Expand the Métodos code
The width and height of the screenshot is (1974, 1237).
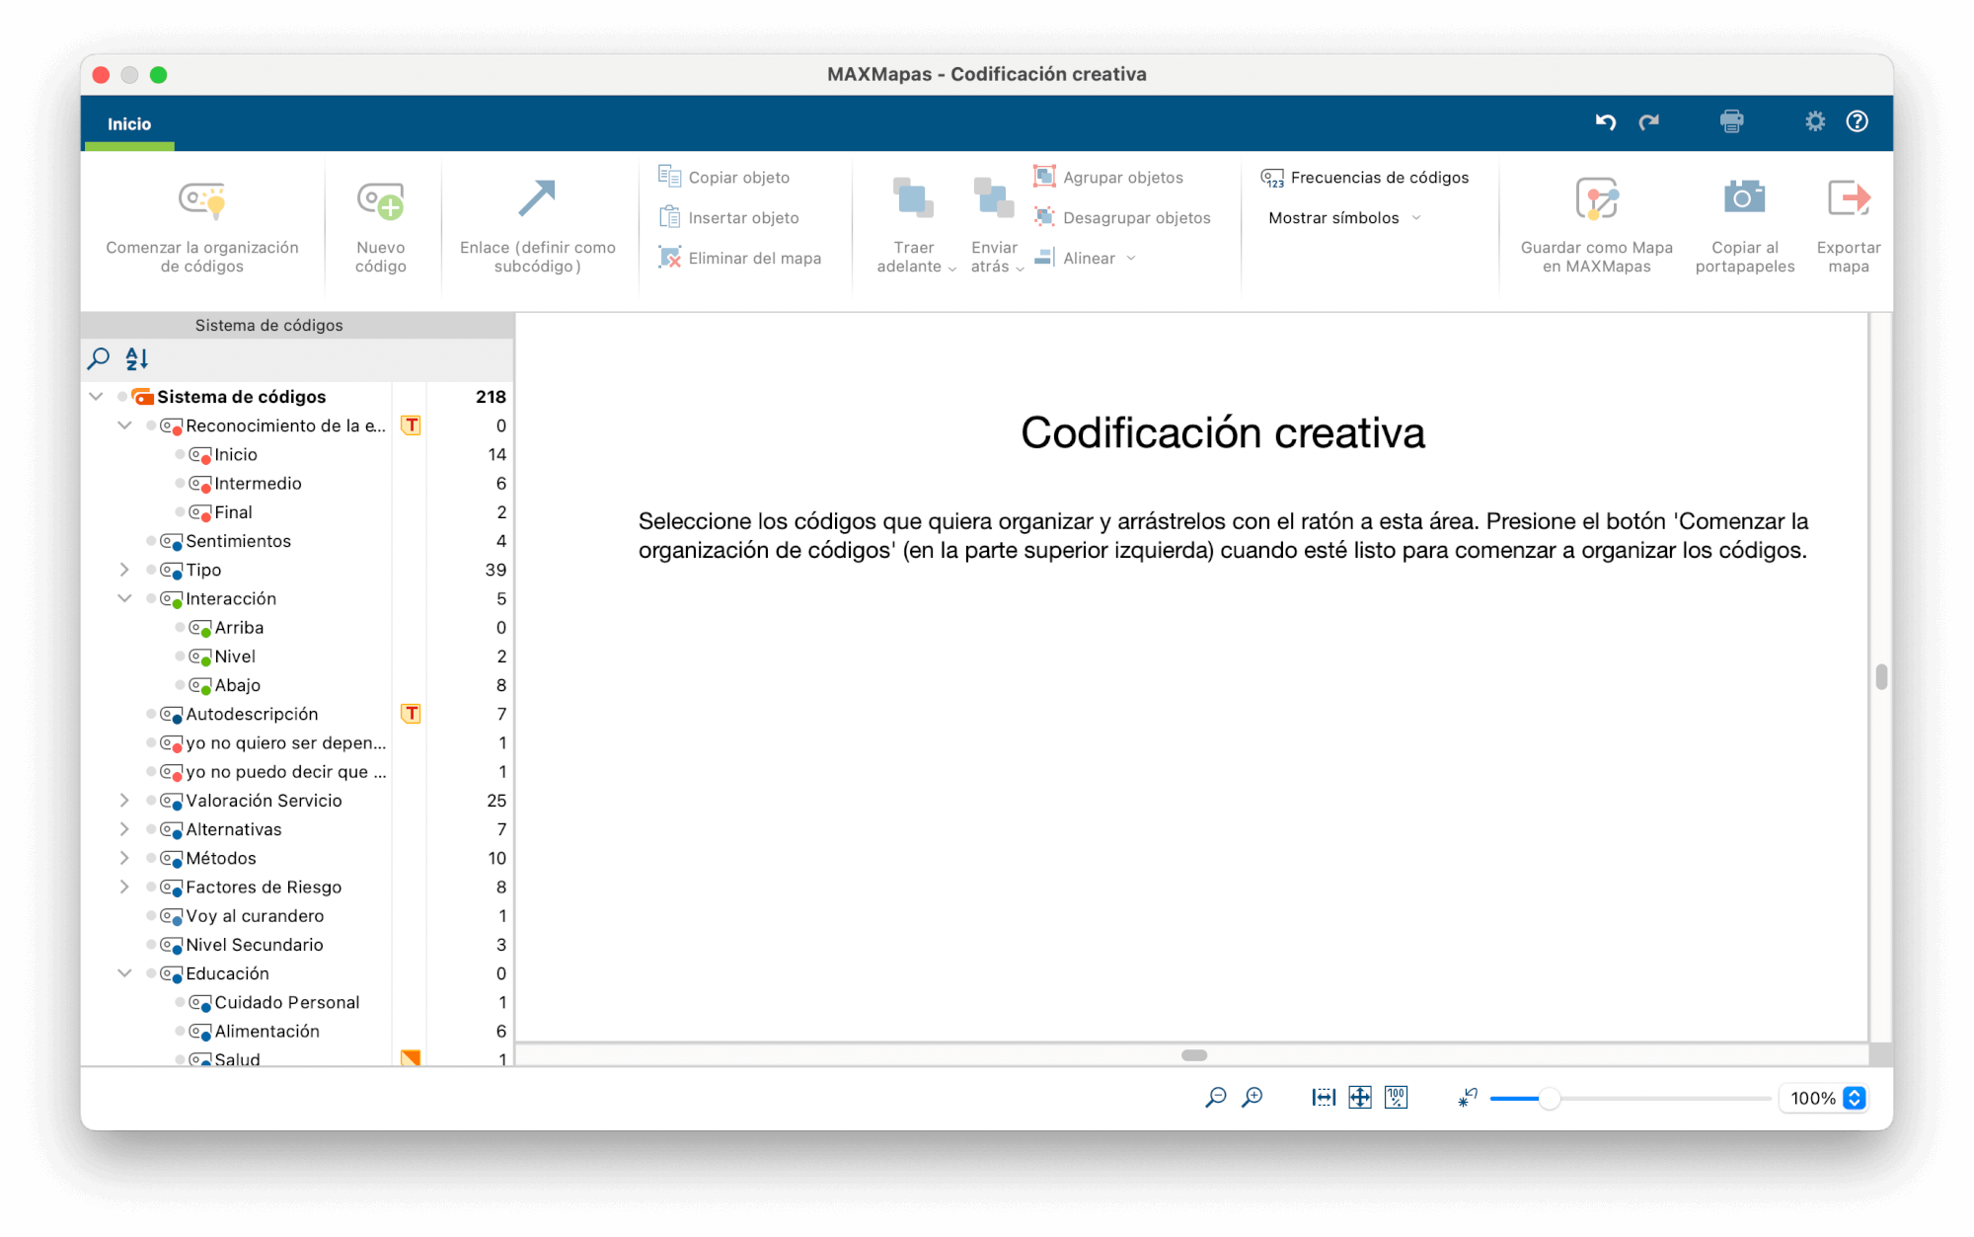point(124,858)
